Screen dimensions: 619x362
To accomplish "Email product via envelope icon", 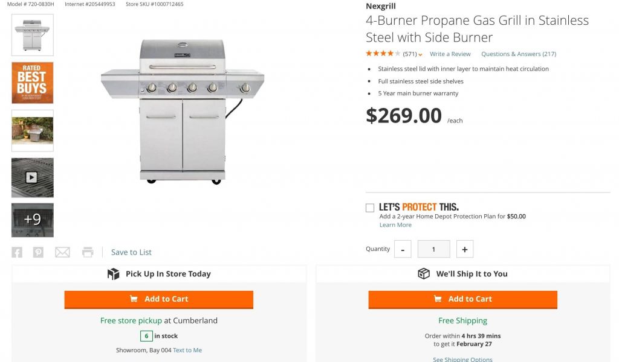I will [62, 252].
